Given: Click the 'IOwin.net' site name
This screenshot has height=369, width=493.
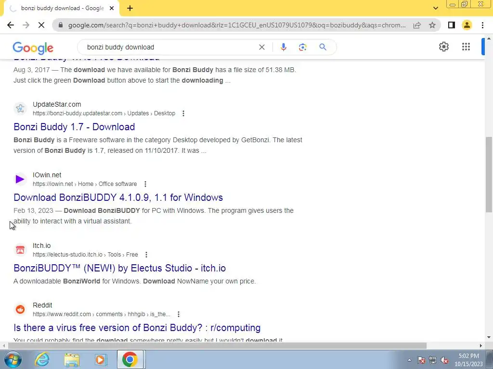Looking at the screenshot, I should pos(47,175).
